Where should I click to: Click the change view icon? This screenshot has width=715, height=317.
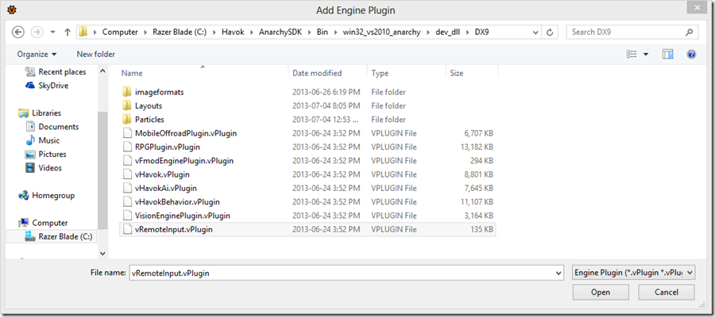tap(632, 54)
